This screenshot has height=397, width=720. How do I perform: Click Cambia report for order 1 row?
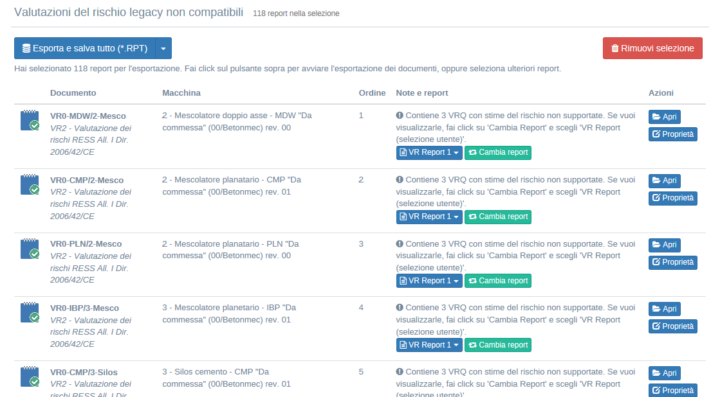coord(497,153)
